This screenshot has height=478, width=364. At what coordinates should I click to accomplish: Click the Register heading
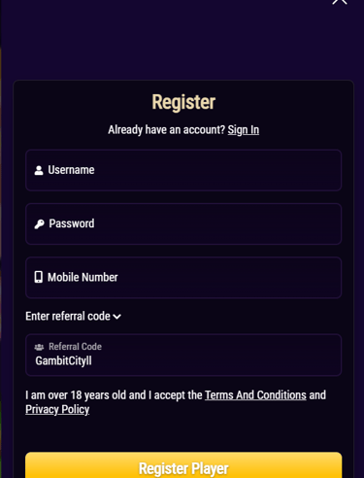coord(183,102)
